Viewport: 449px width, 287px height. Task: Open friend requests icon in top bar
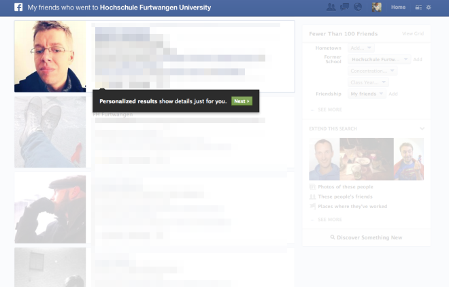tap(331, 7)
